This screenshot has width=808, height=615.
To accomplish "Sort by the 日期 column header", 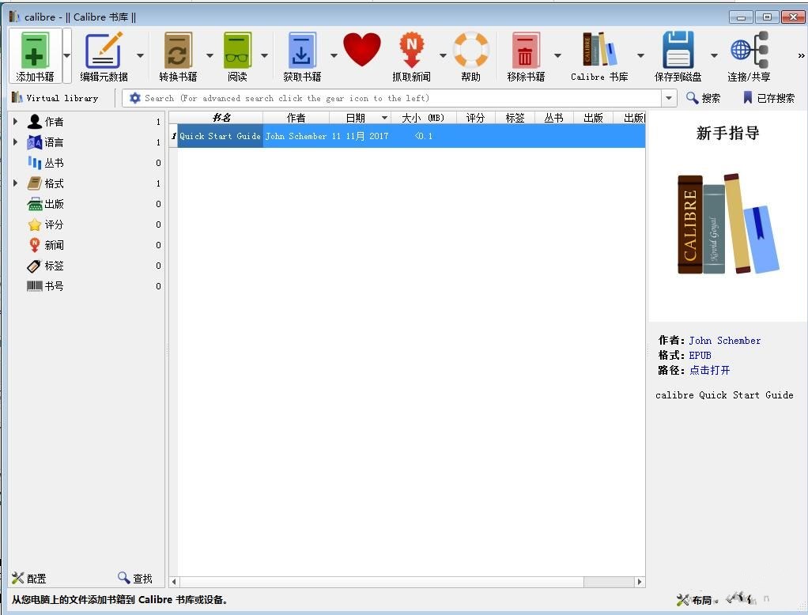I will click(x=360, y=118).
